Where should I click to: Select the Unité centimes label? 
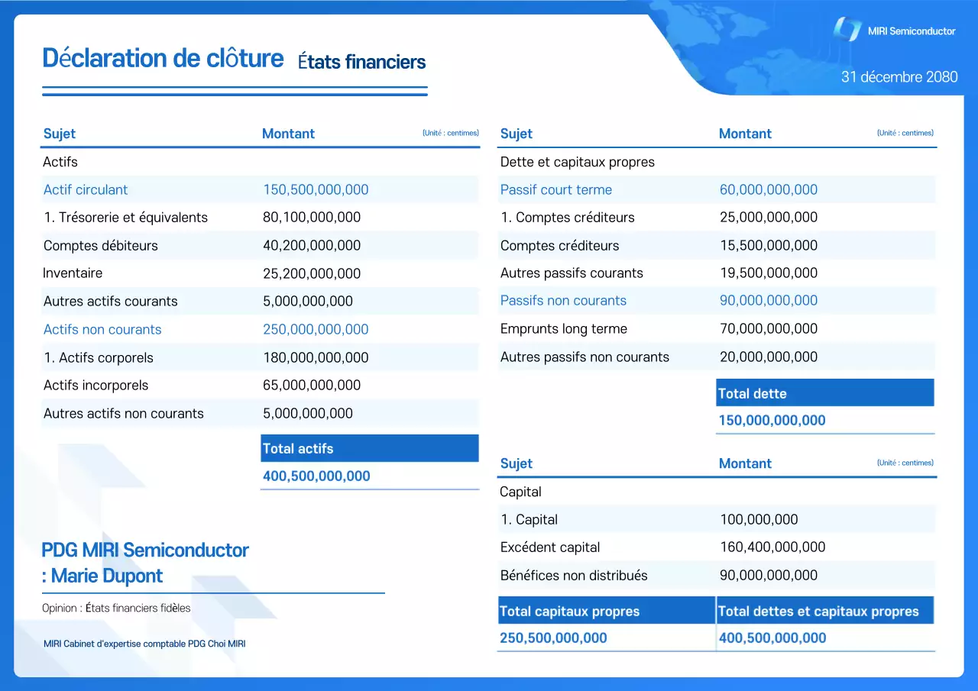(x=452, y=132)
